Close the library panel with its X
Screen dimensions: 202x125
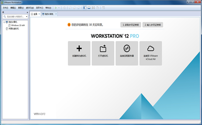pos(27,12)
